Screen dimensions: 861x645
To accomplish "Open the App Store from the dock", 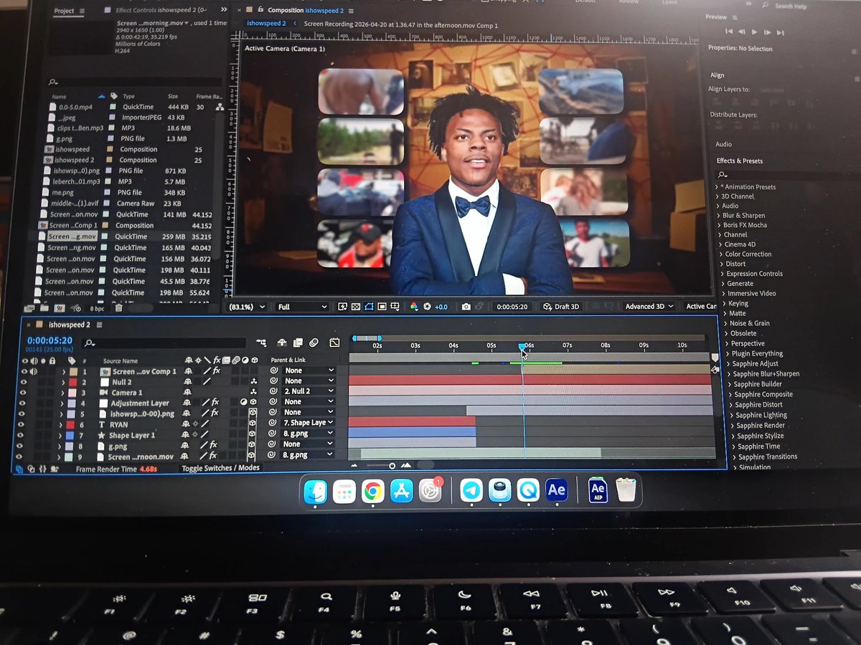I will tap(401, 491).
